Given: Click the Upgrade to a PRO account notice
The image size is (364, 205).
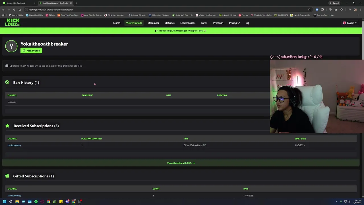Looking at the screenshot, I should [x=46, y=66].
